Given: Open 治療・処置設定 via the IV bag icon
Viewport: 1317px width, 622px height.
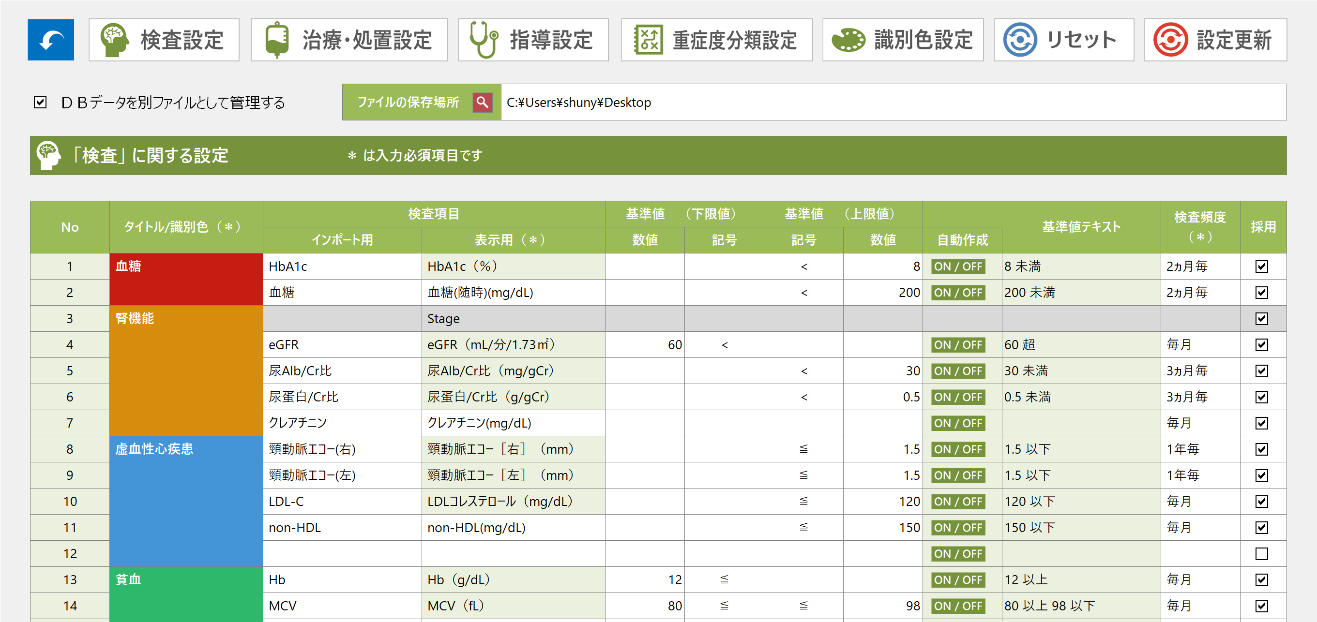Looking at the screenshot, I should click(x=276, y=40).
